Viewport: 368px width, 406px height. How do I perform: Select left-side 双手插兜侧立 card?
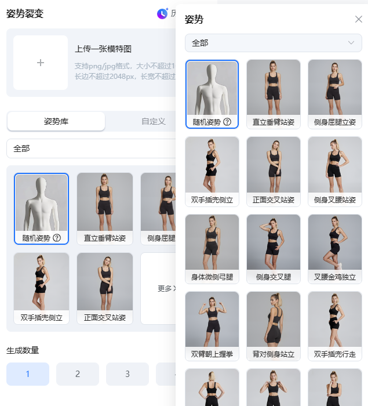click(41, 288)
